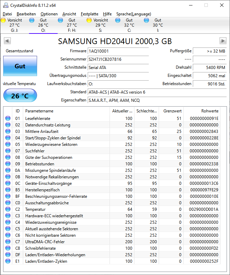
Task: Click the SATA/300 transfer mode field
Action: [118, 76]
